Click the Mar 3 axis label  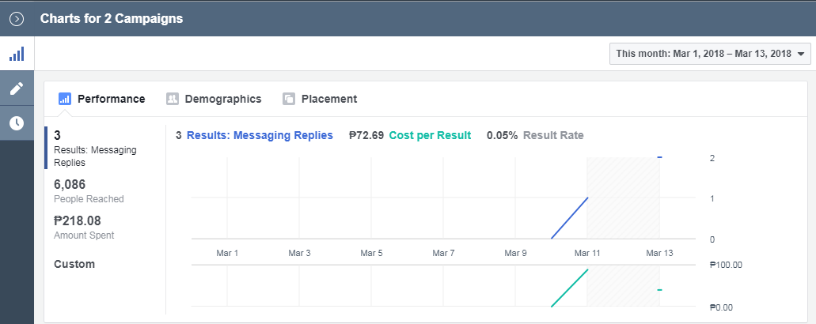coord(299,253)
